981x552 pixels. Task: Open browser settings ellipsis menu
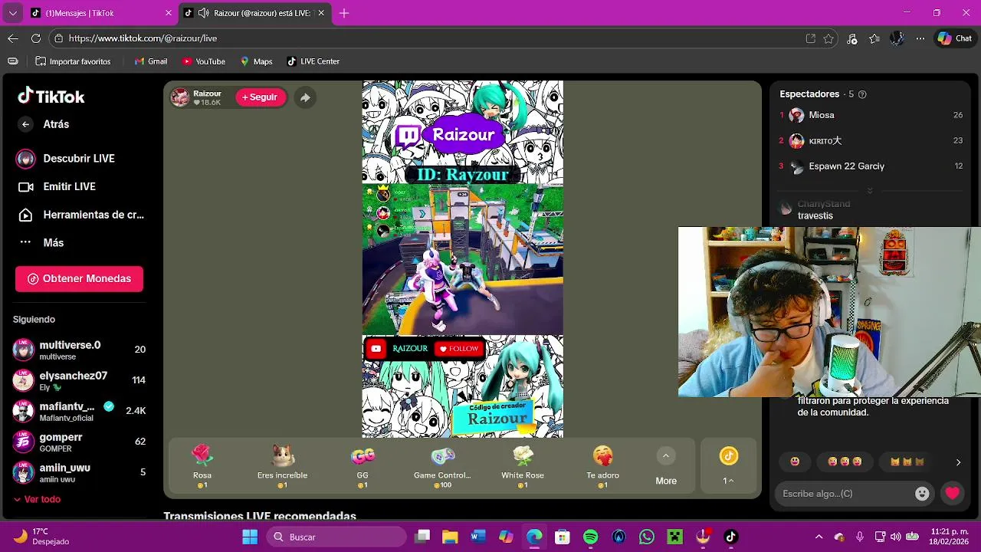tap(920, 38)
